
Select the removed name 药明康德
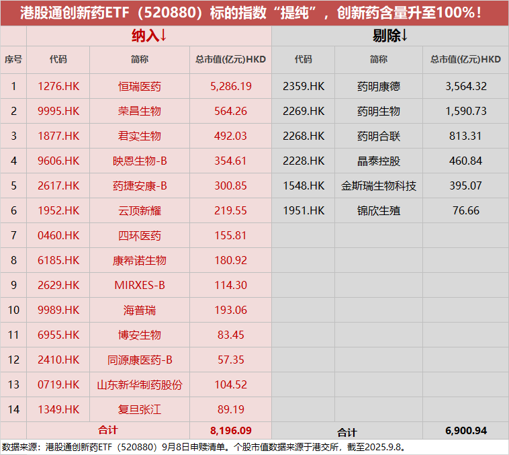click(x=379, y=87)
